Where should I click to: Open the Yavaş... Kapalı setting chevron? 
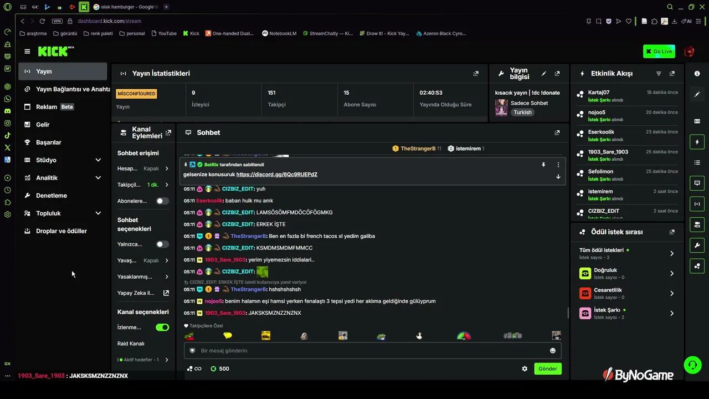point(167,260)
